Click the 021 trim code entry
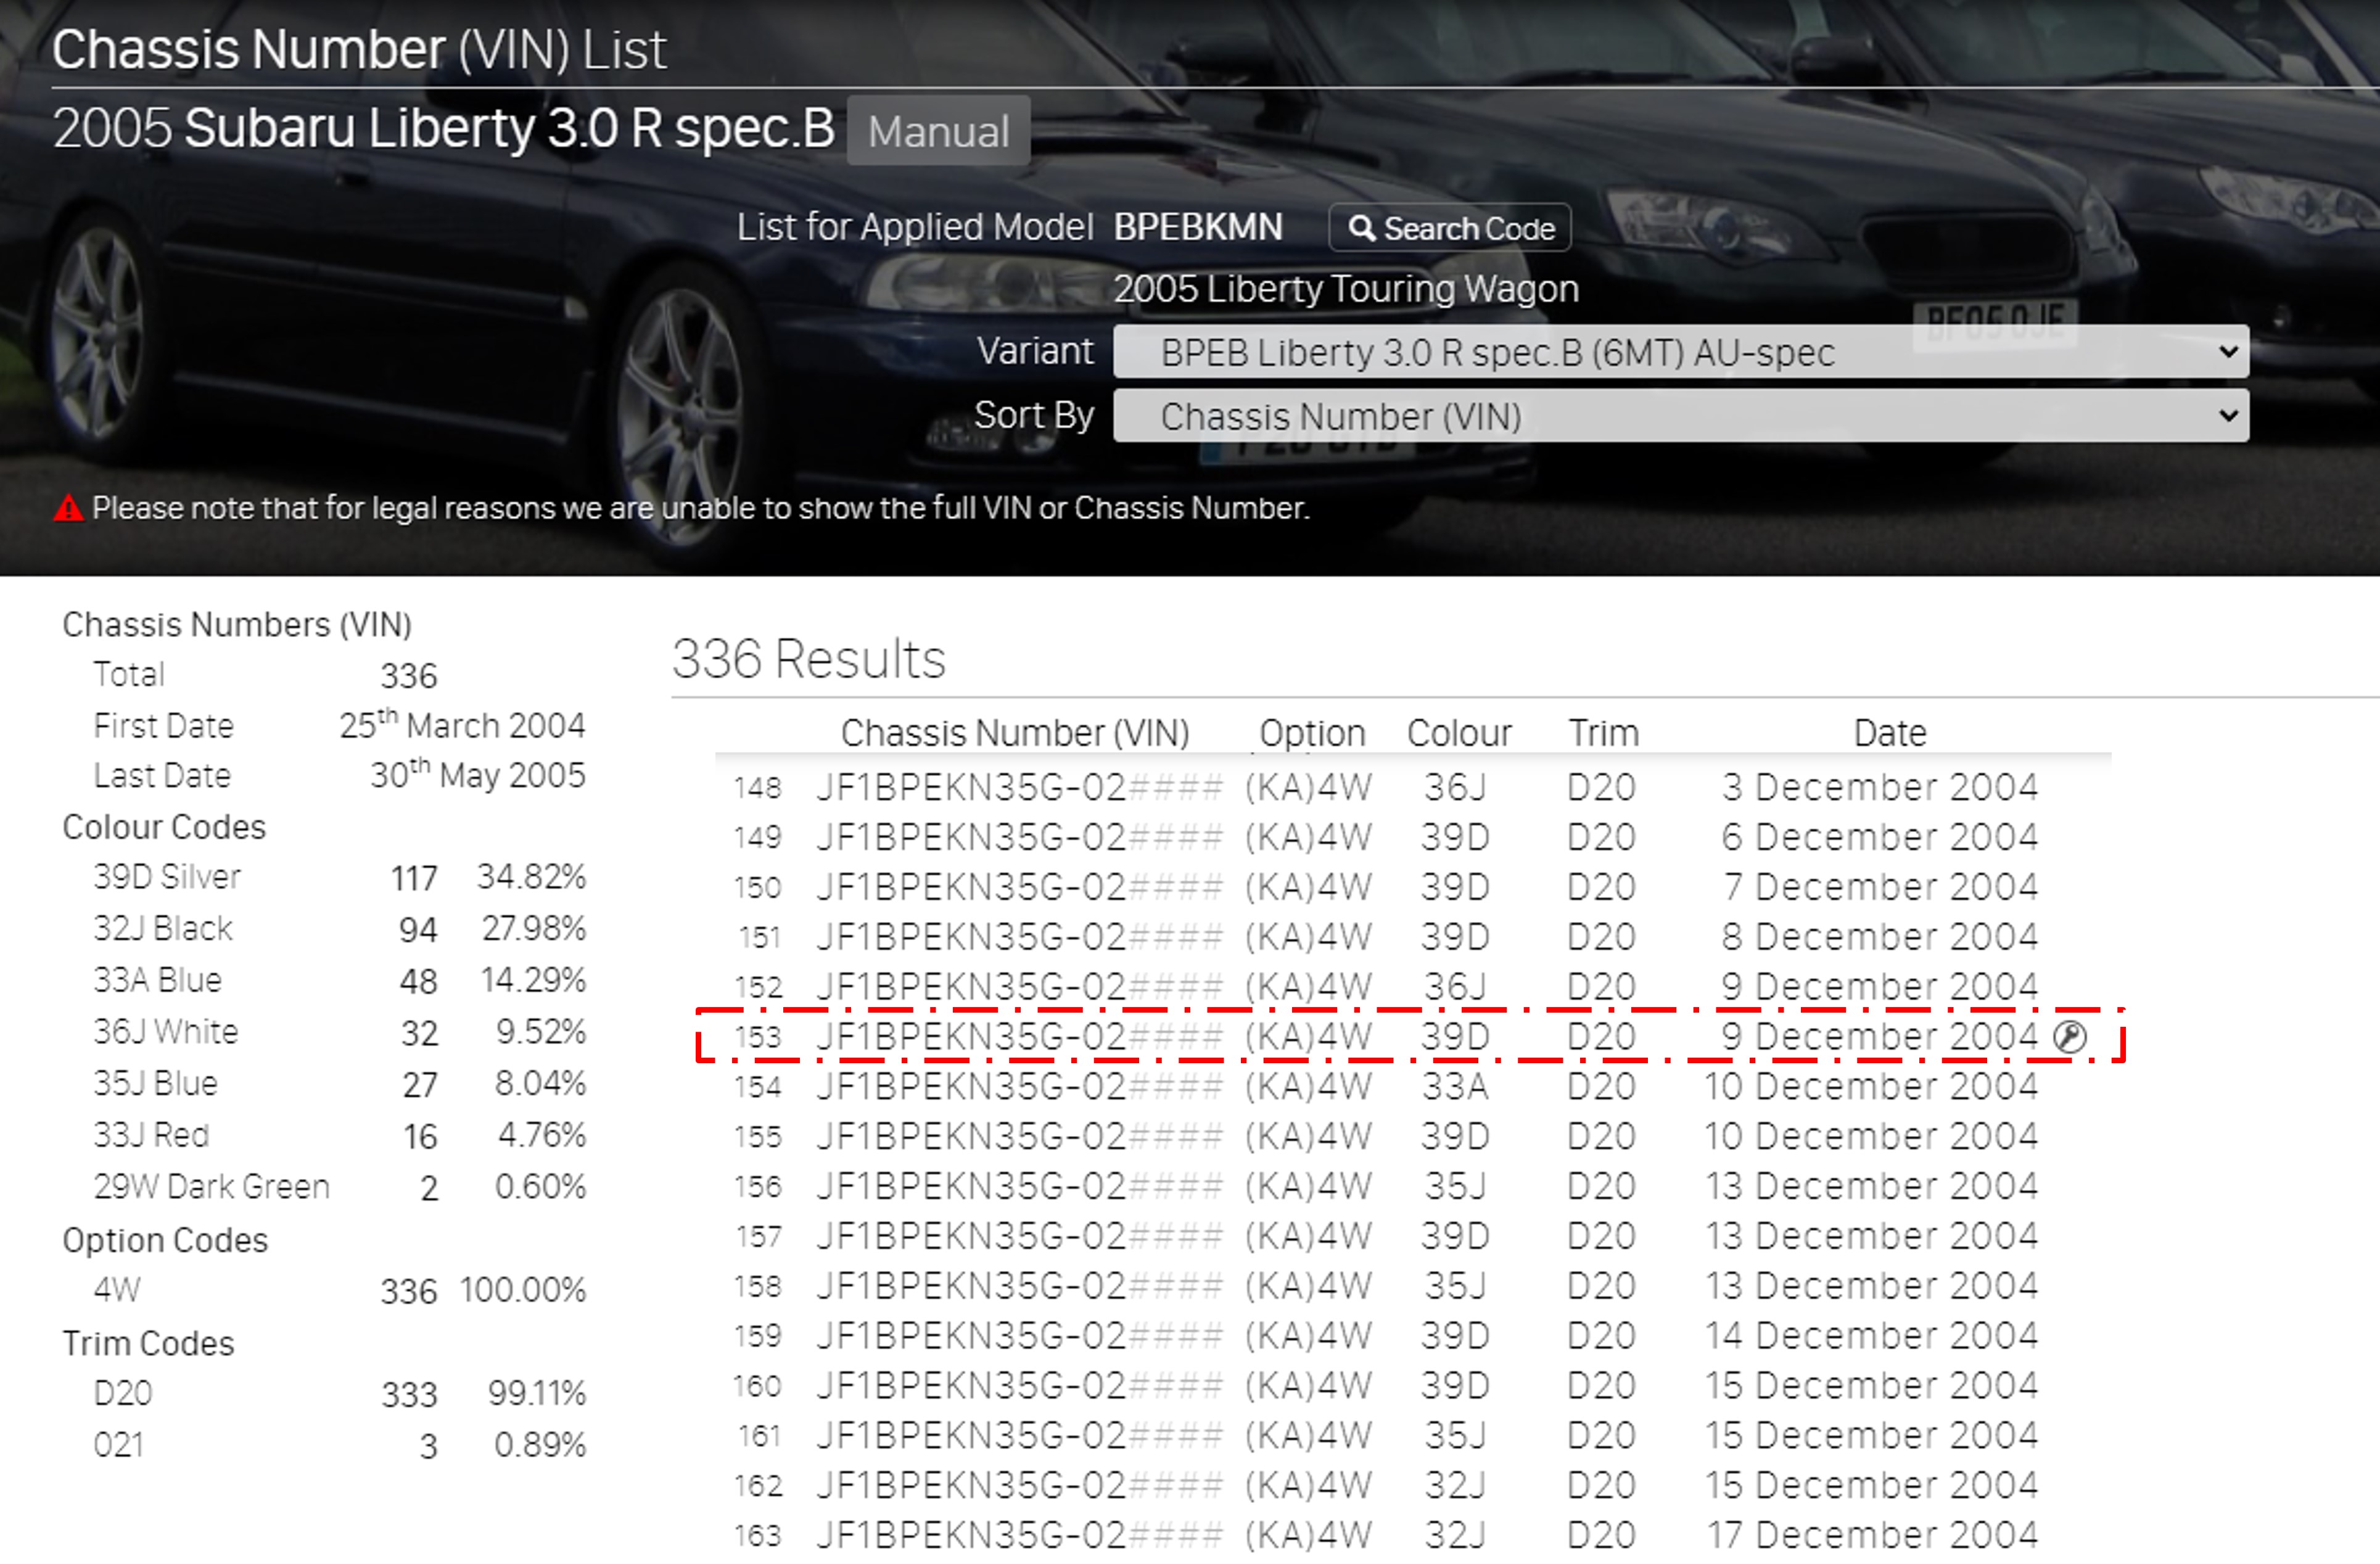Viewport: 2380px width, 1564px height. (x=118, y=1445)
